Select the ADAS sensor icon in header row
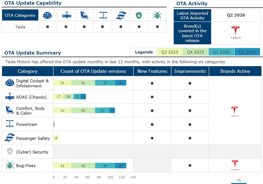Image resolution: width=263 pixels, height=184 pixels. 67,15
